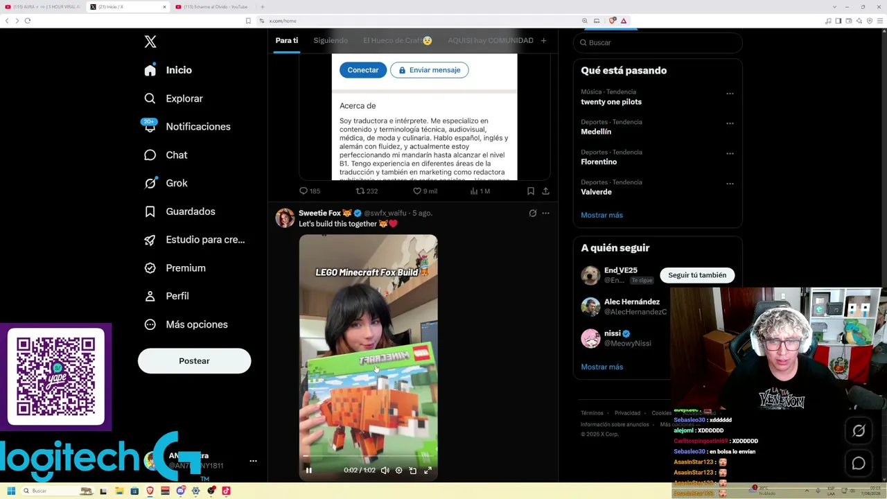Click Enviar mensaje in the post image
This screenshot has width=887, height=499.
tap(430, 70)
